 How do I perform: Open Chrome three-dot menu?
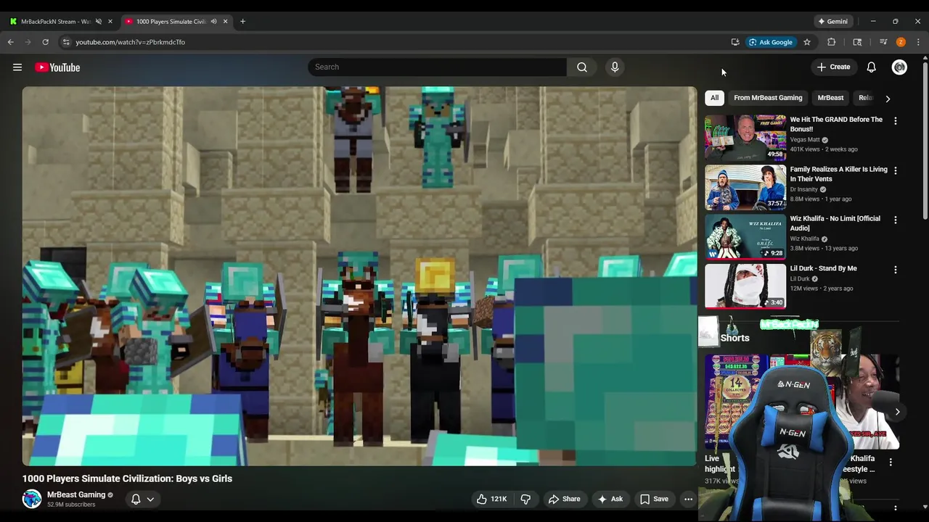[918, 42]
